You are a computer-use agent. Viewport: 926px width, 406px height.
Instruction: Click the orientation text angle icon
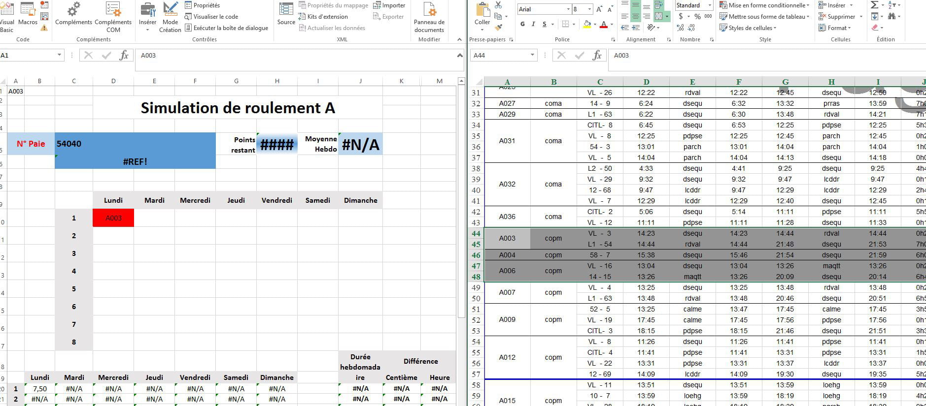click(652, 28)
